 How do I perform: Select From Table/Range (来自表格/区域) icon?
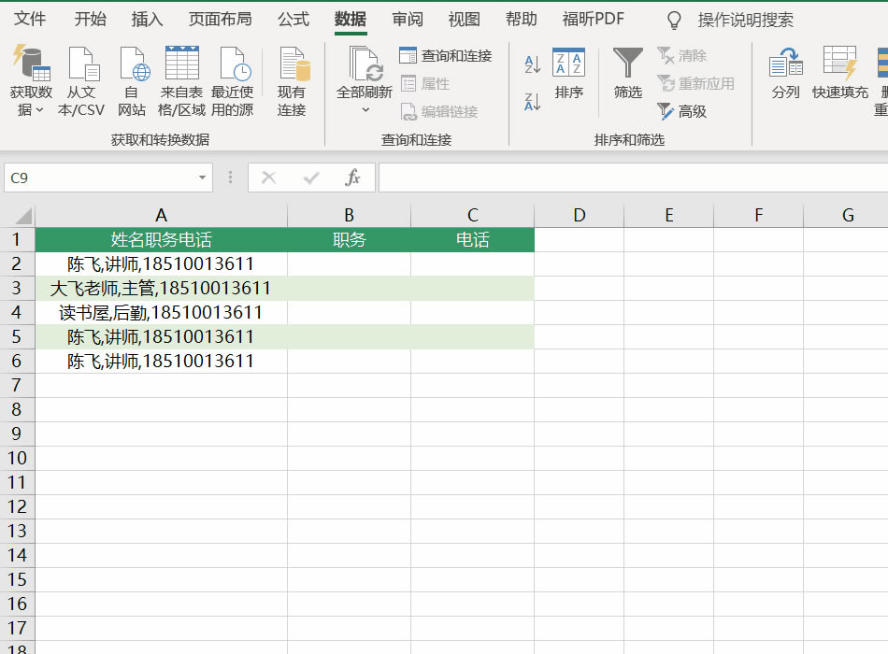click(181, 65)
